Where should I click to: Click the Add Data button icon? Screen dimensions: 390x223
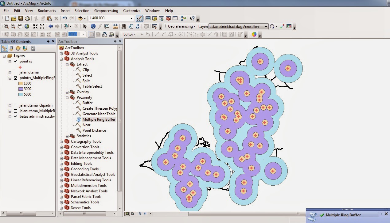pos(80,18)
